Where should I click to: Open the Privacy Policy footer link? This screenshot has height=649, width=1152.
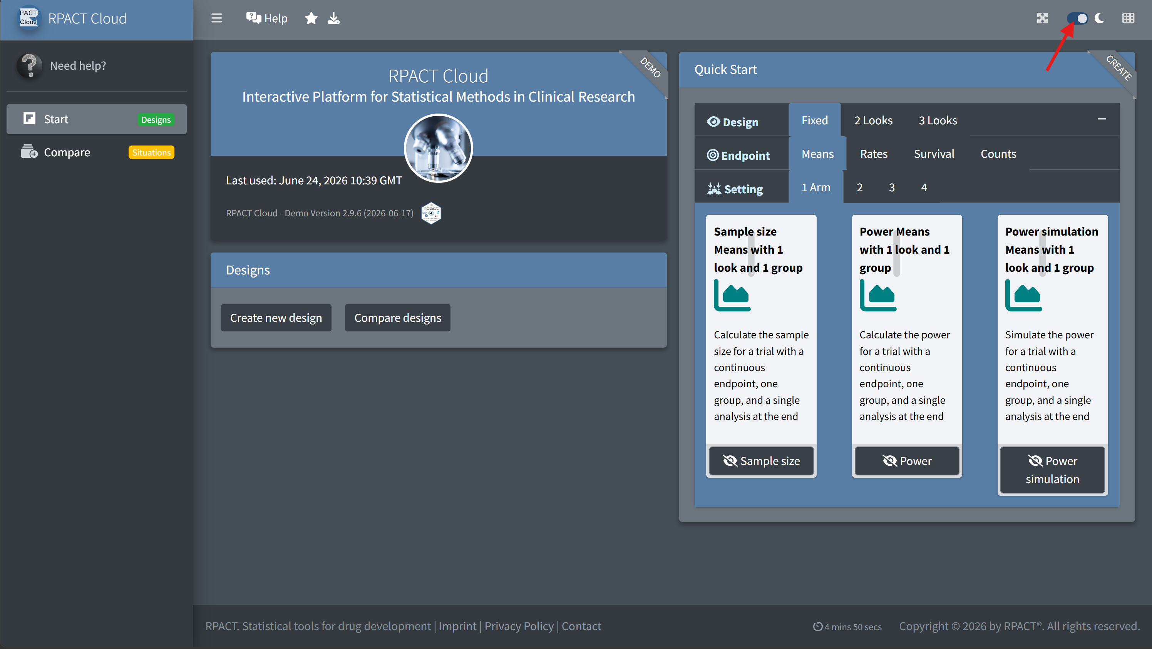pyautogui.click(x=519, y=626)
